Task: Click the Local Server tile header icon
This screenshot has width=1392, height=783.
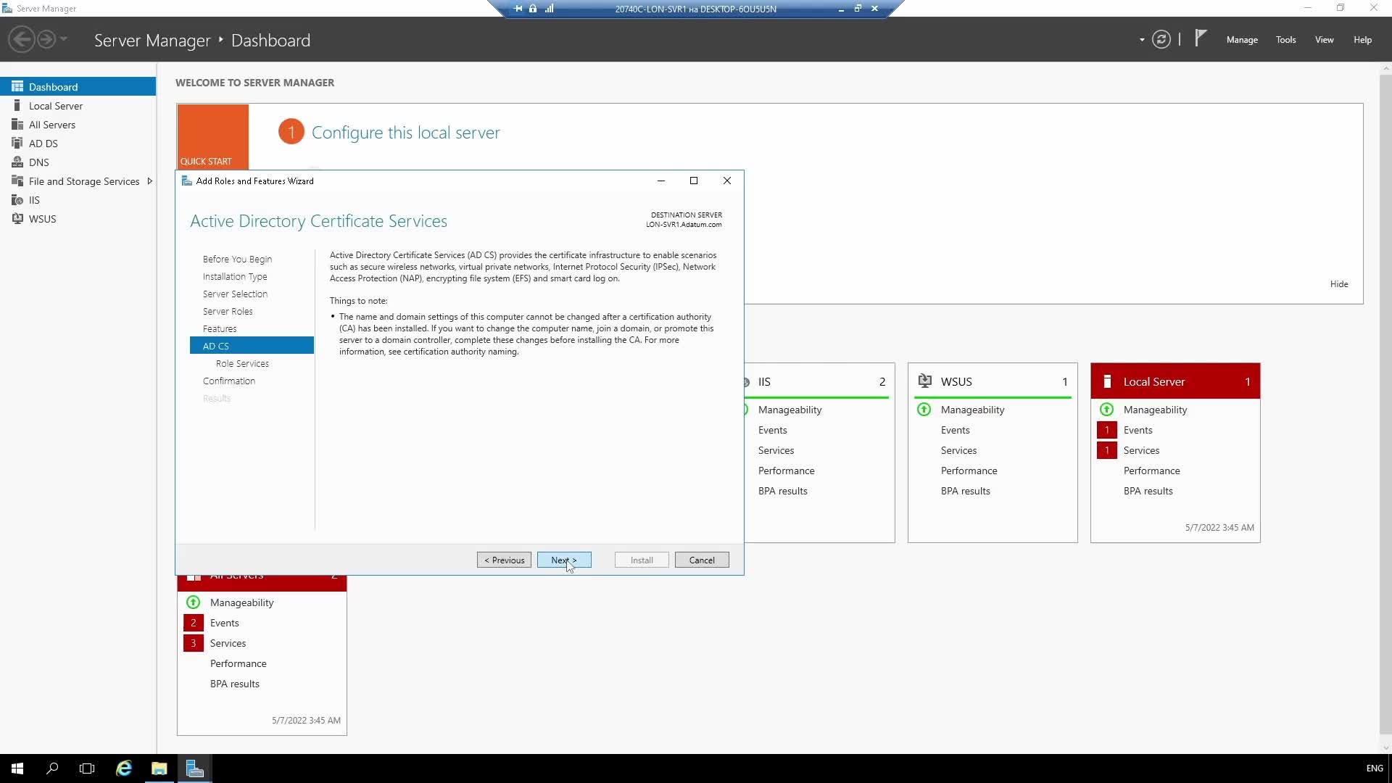Action: click(1107, 381)
